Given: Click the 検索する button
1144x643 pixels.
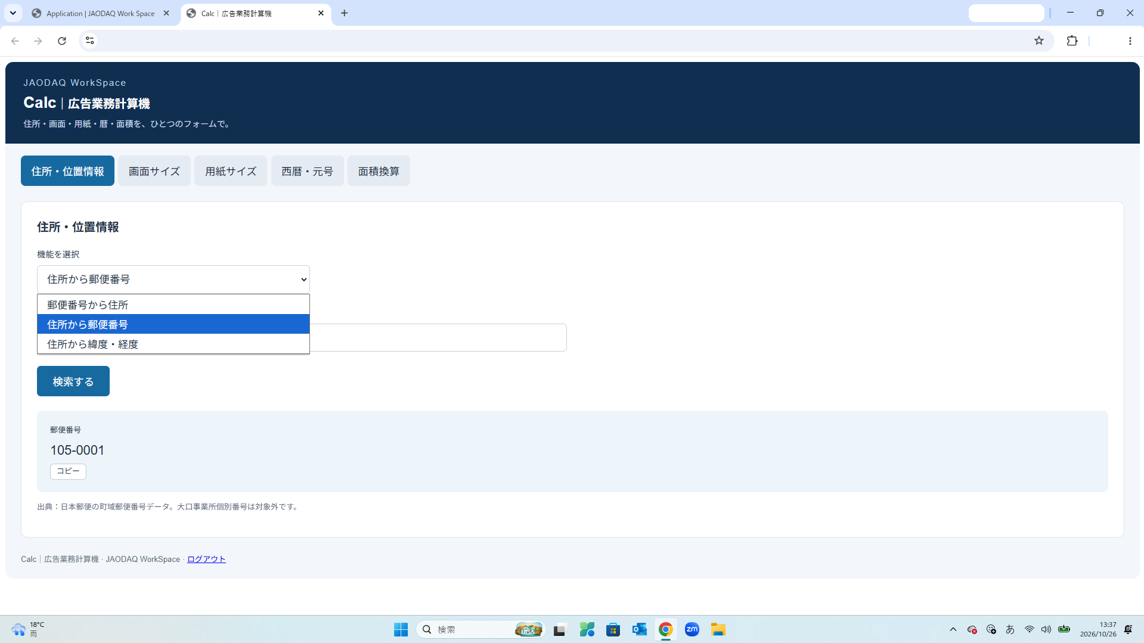Looking at the screenshot, I should (73, 381).
